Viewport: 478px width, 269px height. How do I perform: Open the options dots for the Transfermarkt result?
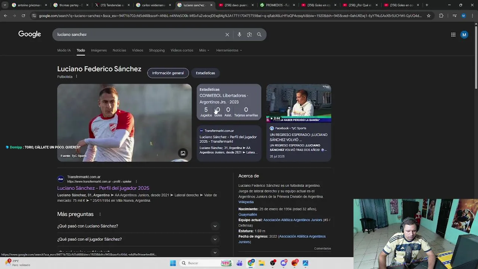[136, 182]
